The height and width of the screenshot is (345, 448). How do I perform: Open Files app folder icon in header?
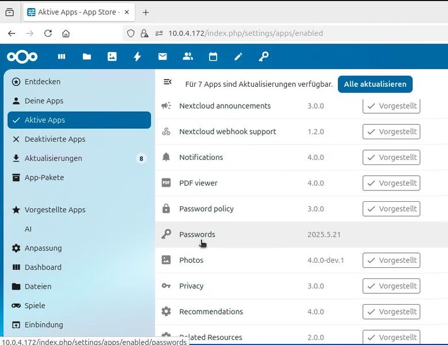pyautogui.click(x=87, y=56)
